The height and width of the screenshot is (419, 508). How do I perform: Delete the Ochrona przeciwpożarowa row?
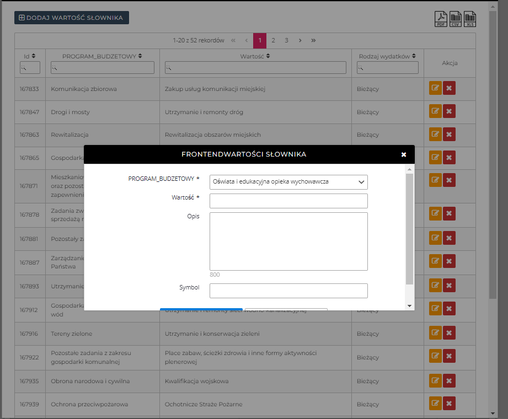pos(449,404)
